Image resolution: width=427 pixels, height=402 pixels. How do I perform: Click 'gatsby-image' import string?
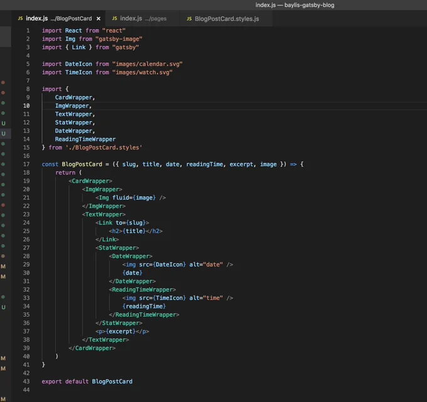(x=119, y=39)
